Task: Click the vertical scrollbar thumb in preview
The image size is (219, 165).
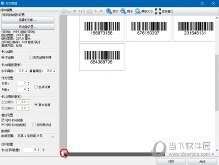Action: (217, 83)
